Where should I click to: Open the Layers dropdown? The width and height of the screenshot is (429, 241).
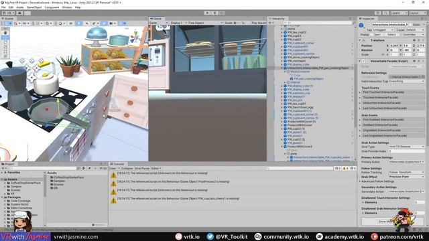[x=399, y=13]
